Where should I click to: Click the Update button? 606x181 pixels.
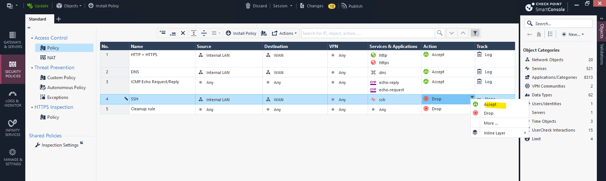37,6
